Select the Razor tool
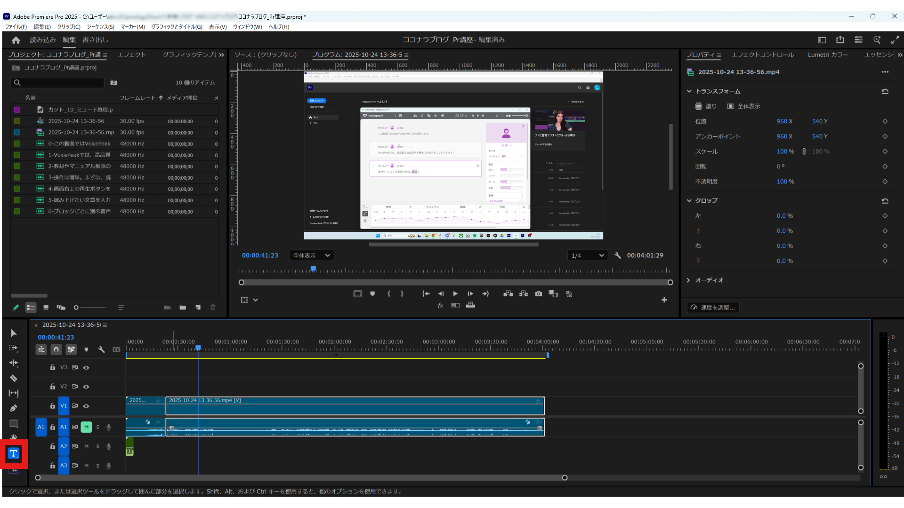The image size is (904, 508). click(14, 378)
